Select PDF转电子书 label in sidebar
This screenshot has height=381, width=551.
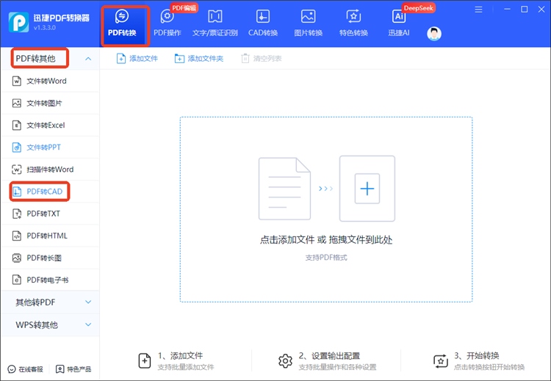coord(48,280)
